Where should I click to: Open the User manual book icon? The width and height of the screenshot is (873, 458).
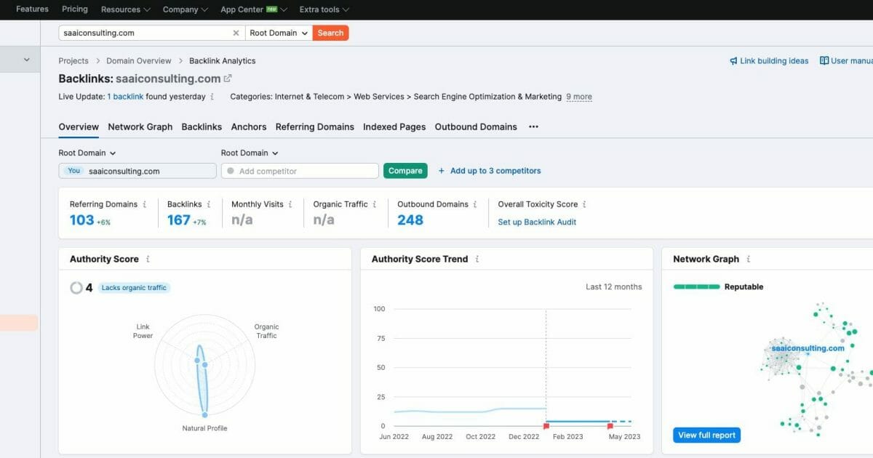824,60
